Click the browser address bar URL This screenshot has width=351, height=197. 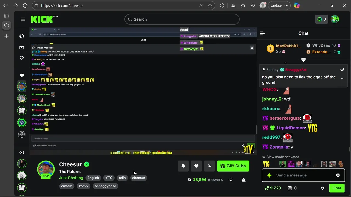[62, 5]
